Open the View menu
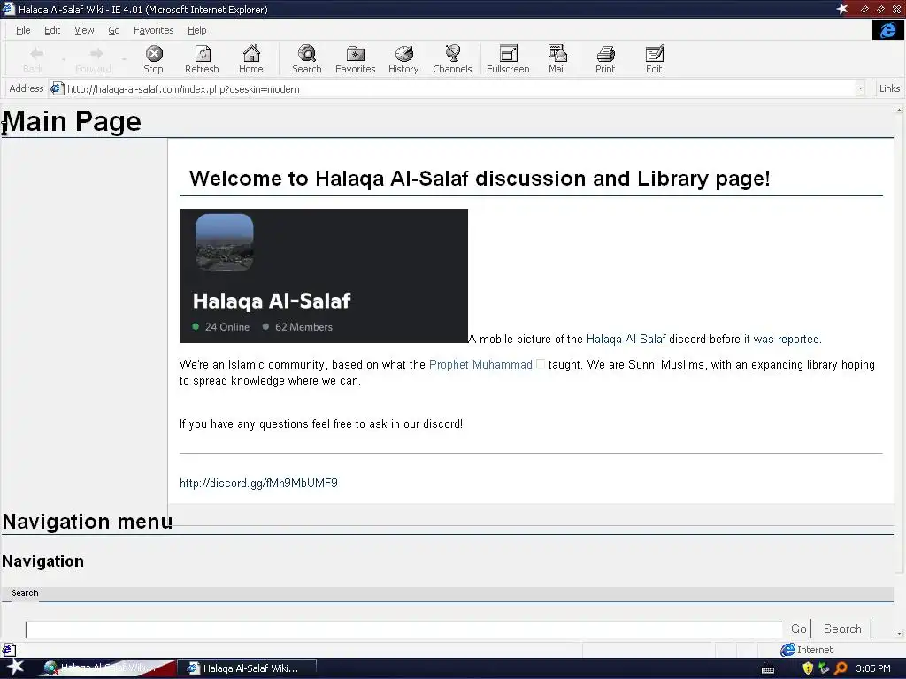The image size is (906, 679). (84, 30)
